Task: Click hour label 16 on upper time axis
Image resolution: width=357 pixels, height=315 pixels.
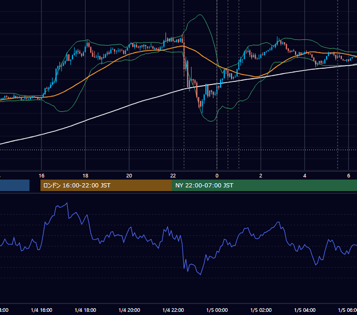Action: (x=41, y=176)
